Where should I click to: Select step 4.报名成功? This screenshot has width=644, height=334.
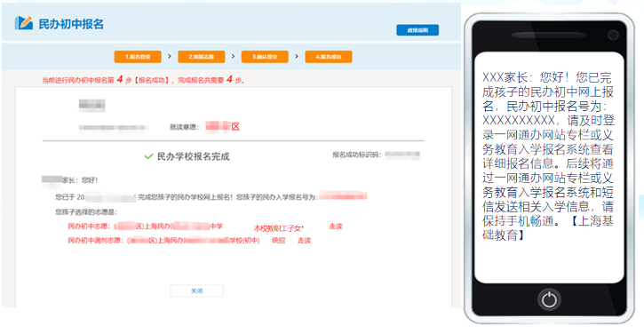[329, 57]
